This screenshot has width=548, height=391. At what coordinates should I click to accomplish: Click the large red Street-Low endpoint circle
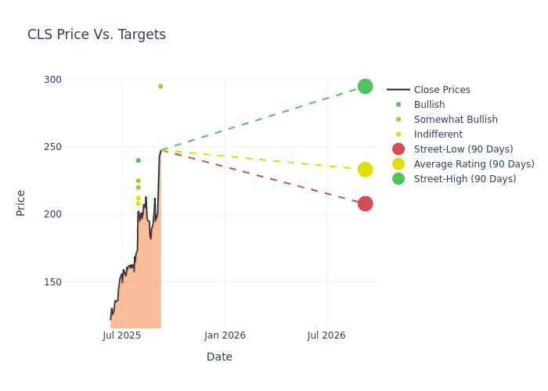[x=366, y=203]
